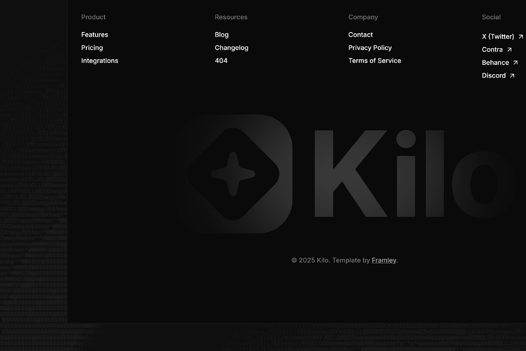Open the Behance social link
The image size is (526, 351).
pos(495,63)
